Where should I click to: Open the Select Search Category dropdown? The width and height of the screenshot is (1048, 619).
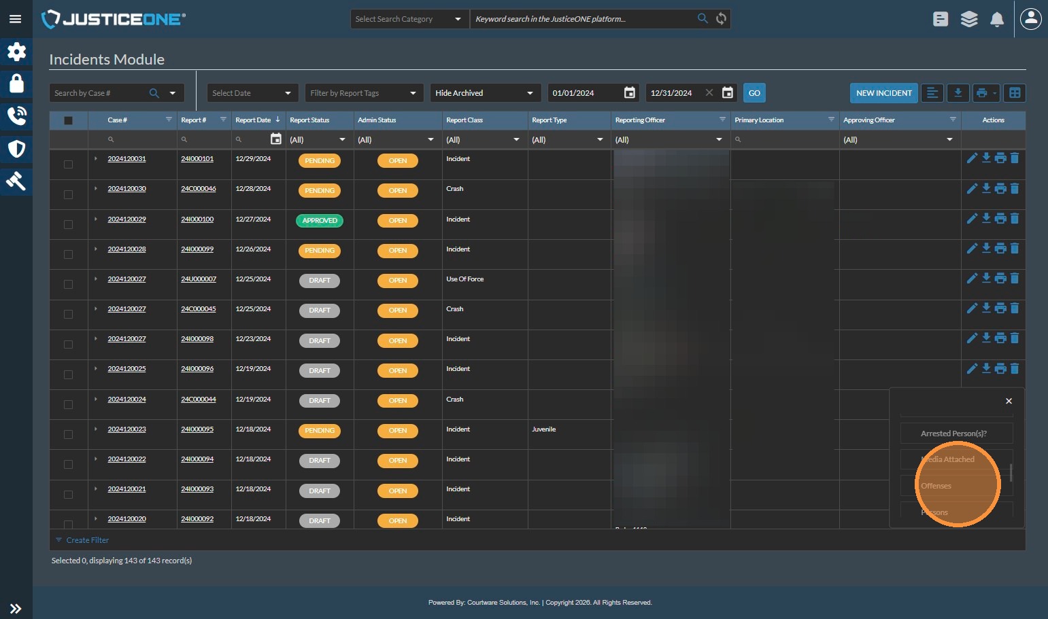click(x=409, y=19)
